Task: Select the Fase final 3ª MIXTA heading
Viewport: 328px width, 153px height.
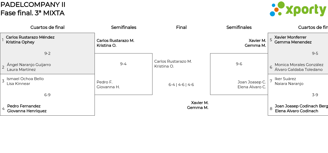Action: point(32,13)
